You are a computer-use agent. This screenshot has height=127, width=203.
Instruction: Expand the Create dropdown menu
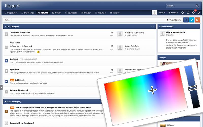click(173, 13)
